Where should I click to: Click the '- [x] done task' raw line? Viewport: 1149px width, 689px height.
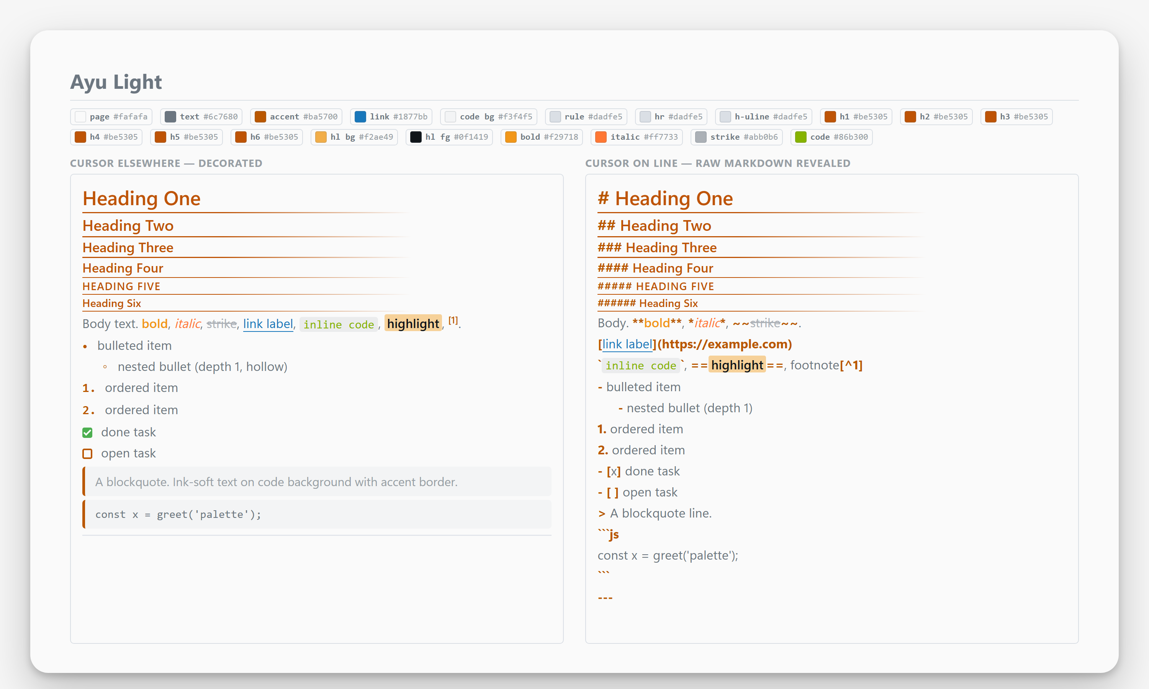point(638,471)
